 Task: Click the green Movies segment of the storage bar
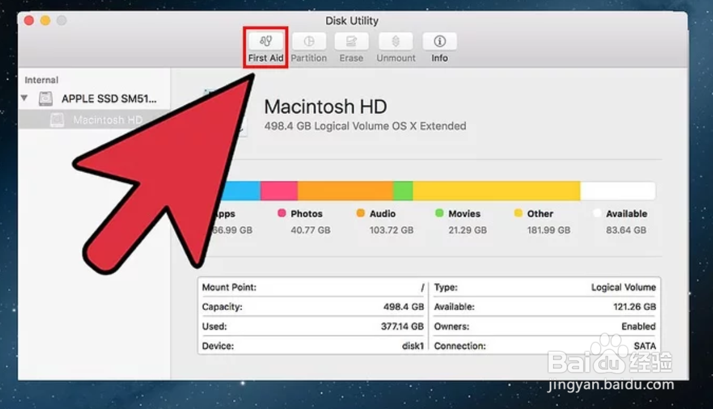(403, 191)
